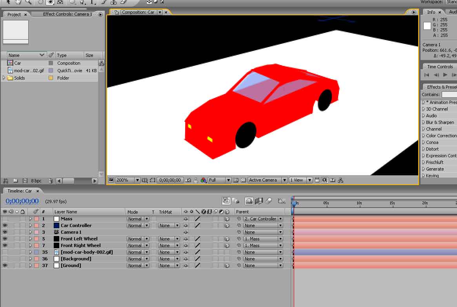457x307 pixels.
Task: Click the Region of Interest icon
Action: 236,180
